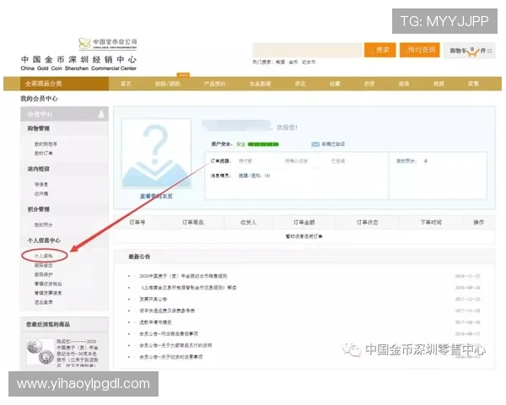Click the 订单号 column header
The width and height of the screenshot is (506, 405).
point(137,222)
